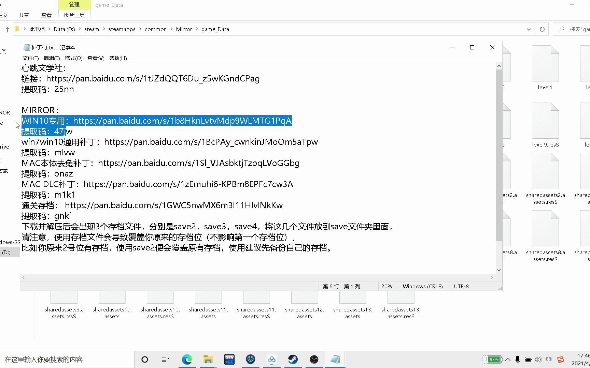Open OBS Studio from the taskbar

point(314,359)
